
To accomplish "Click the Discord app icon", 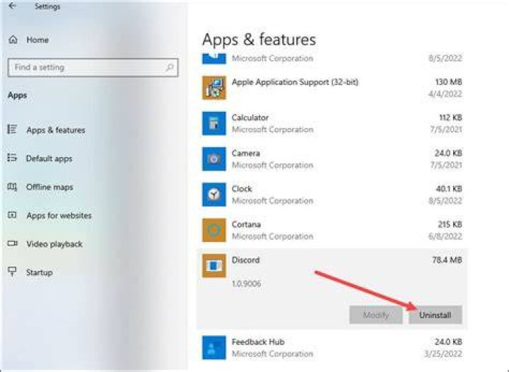I will click(214, 266).
